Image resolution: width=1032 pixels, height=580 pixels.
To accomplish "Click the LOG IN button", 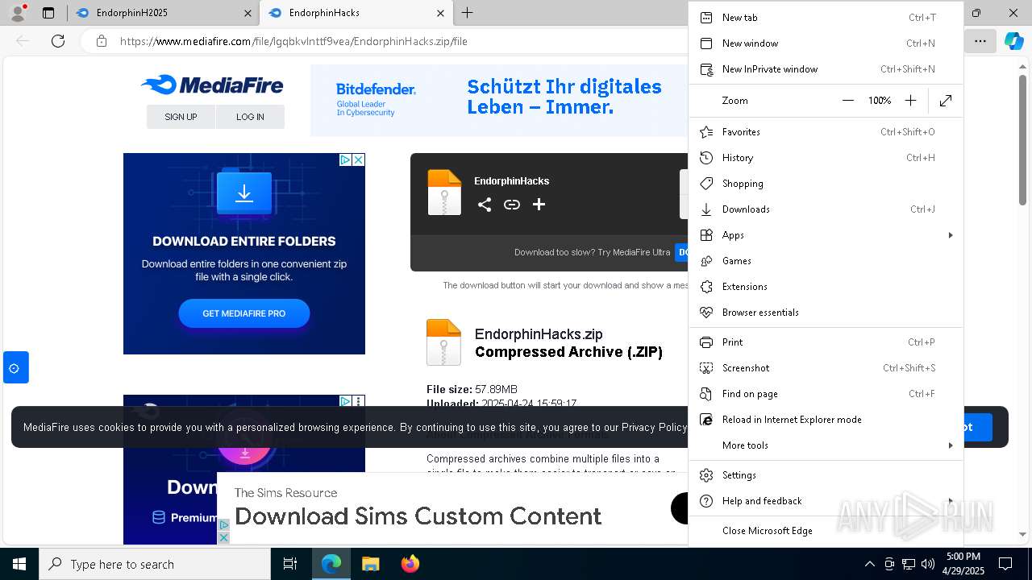I will click(x=250, y=117).
